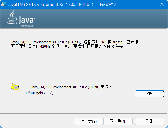Click the 安装到 label line
This screenshot has height=128, width=168.
(x=70, y=87)
